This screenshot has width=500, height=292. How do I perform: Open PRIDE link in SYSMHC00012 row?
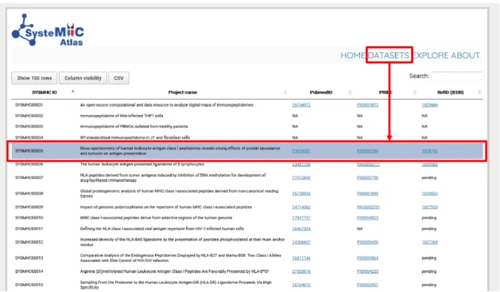(367, 242)
